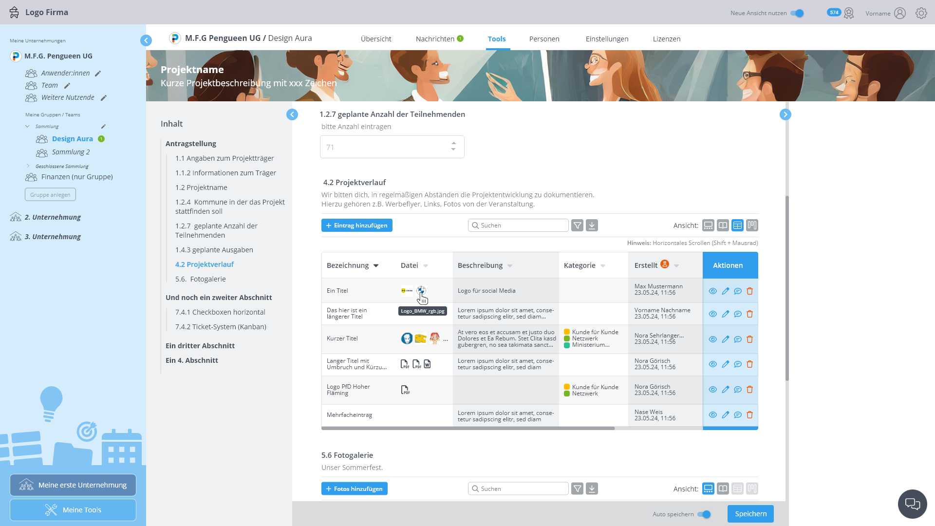The width and height of the screenshot is (935, 526).
Task: Toggle the Neue Ansicht nutzen switch
Action: [x=797, y=13]
